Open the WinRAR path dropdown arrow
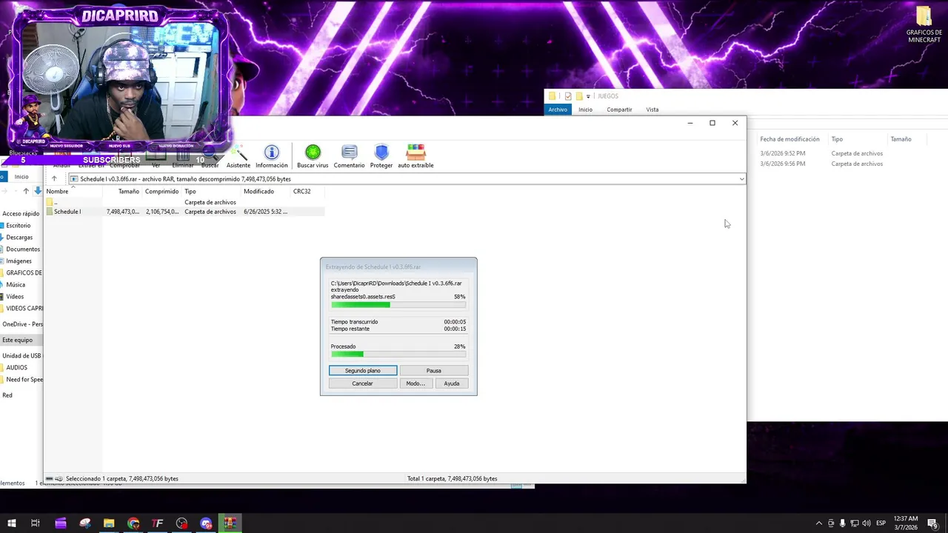Image resolution: width=948 pixels, height=533 pixels. pos(741,179)
